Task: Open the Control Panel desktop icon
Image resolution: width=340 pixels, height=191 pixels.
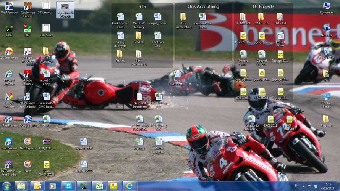Action: [326, 96]
